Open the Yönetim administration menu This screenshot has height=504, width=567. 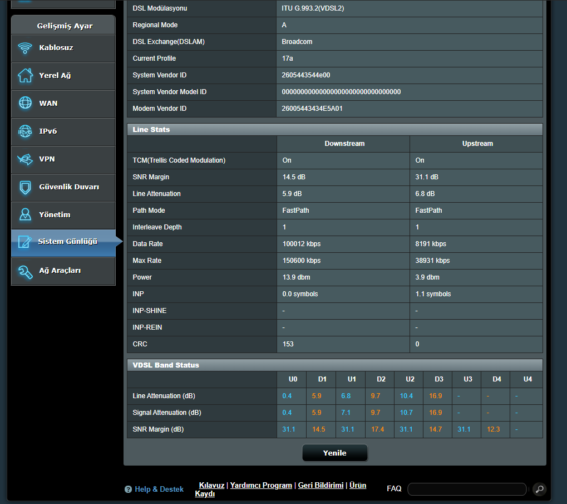pyautogui.click(x=63, y=216)
